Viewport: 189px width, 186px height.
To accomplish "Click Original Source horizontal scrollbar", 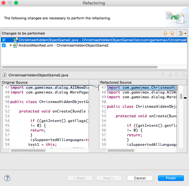I will 28,151.
